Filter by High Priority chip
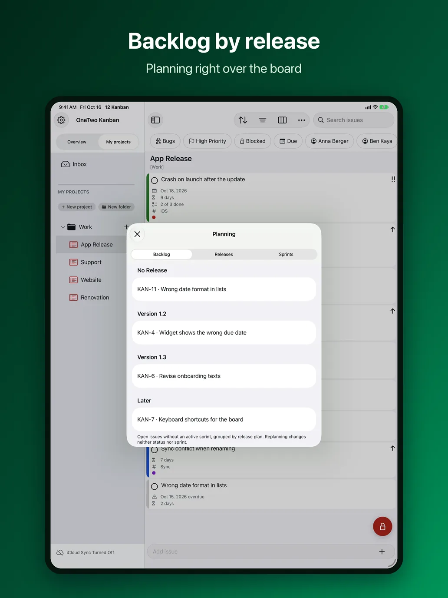Image resolution: width=448 pixels, height=598 pixels. click(208, 141)
